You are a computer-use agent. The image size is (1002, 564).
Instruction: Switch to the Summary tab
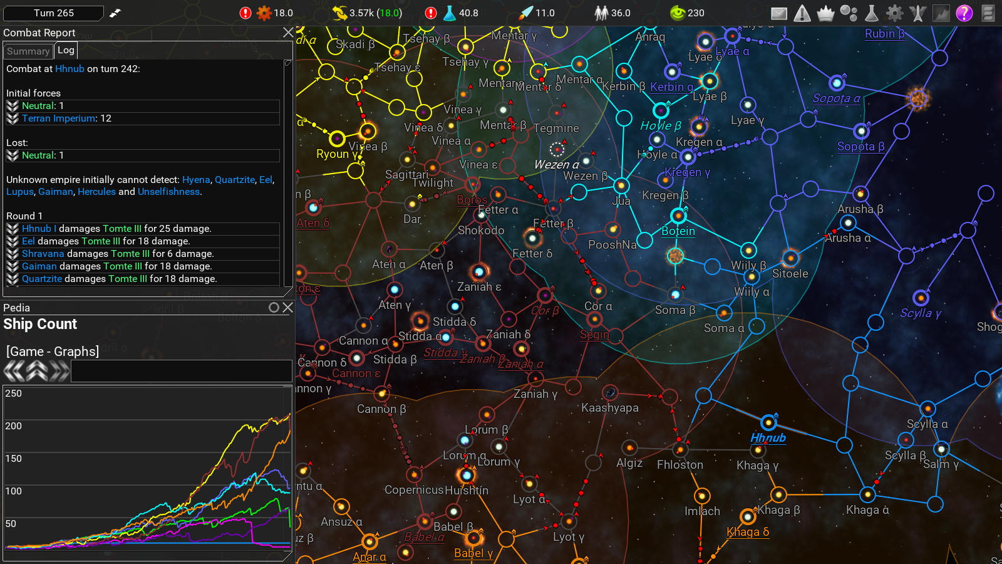(x=28, y=51)
